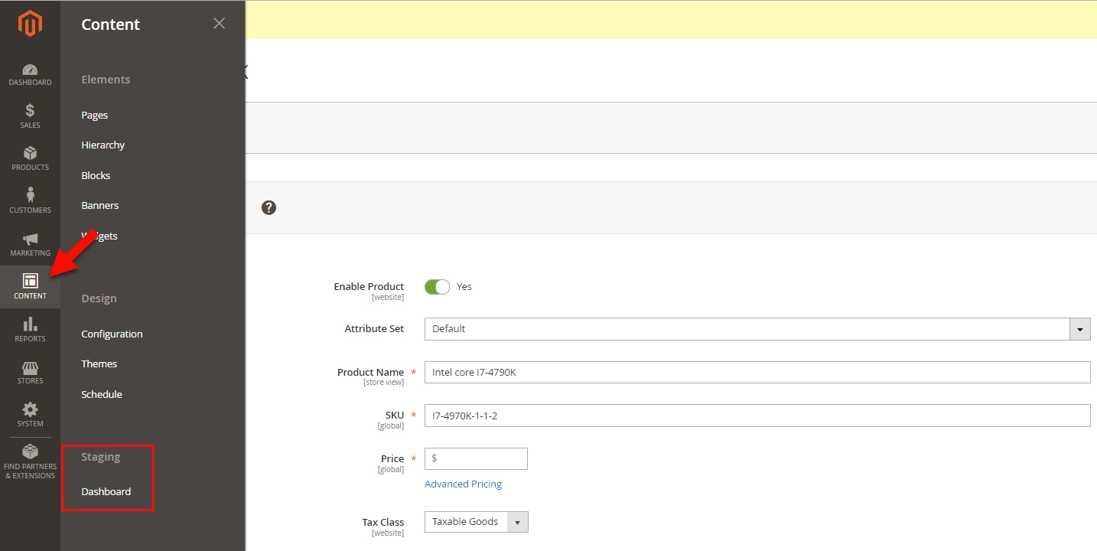Open Schedule under Design

click(102, 394)
